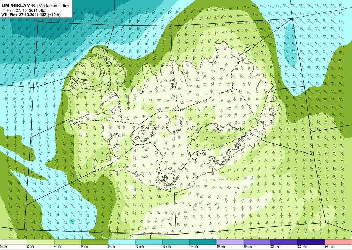
Task: Pick the turquoise 10–12 m/s legend swatch
Action: 149,242
